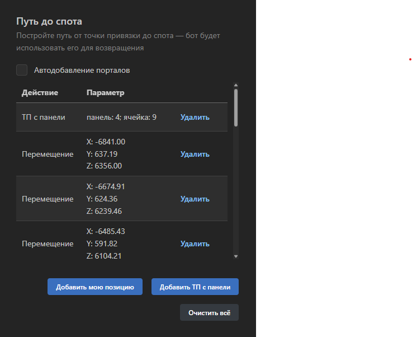This screenshot has width=412, height=337.
Task: Click the Параметр column header
Action: tap(105, 92)
